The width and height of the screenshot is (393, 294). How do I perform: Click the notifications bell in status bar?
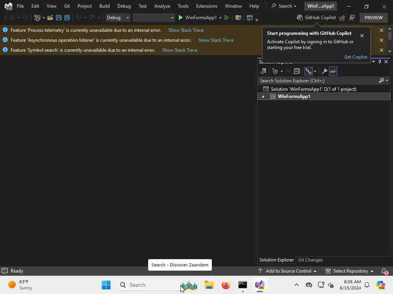coord(385,271)
